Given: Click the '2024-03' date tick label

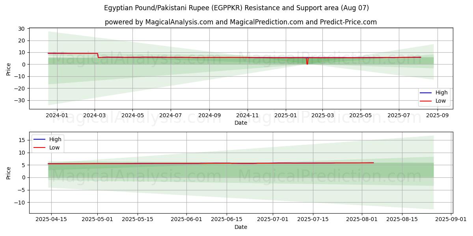Looking at the screenshot, I should click(95, 116).
